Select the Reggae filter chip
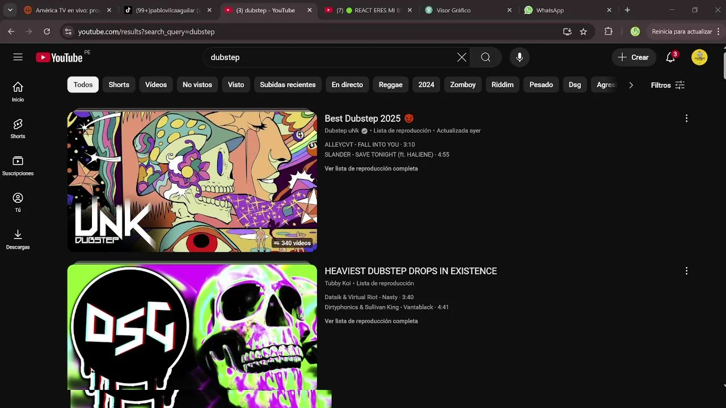Viewport: 726px width, 408px height. pyautogui.click(x=391, y=84)
